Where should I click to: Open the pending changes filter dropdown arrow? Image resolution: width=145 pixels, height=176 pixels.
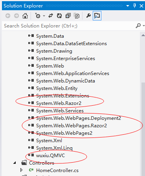pyautogui.click(x=44, y=16)
